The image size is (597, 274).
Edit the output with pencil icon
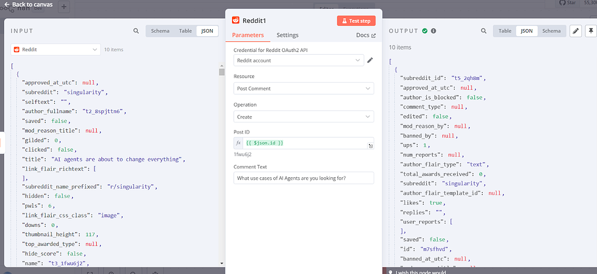click(x=575, y=31)
